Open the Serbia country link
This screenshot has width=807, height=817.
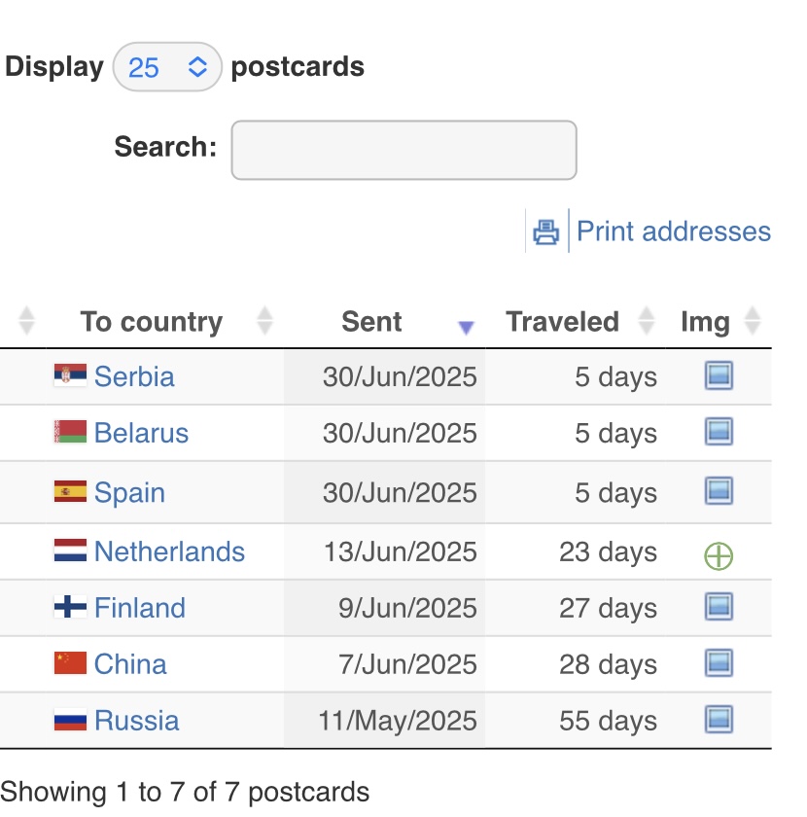click(134, 376)
